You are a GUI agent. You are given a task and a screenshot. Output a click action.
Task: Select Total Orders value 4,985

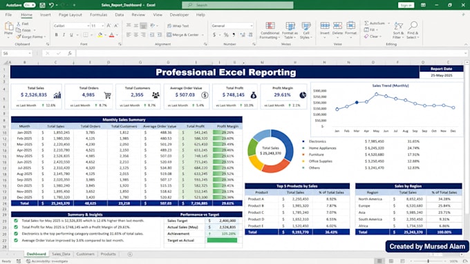pyautogui.click(x=88, y=94)
